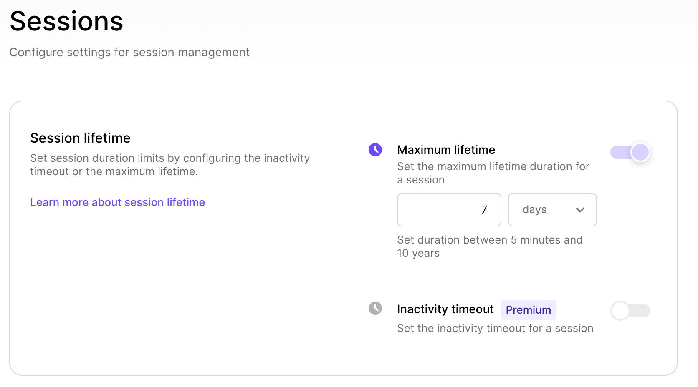
Task: Open the days unit dropdown
Action: pyautogui.click(x=552, y=210)
